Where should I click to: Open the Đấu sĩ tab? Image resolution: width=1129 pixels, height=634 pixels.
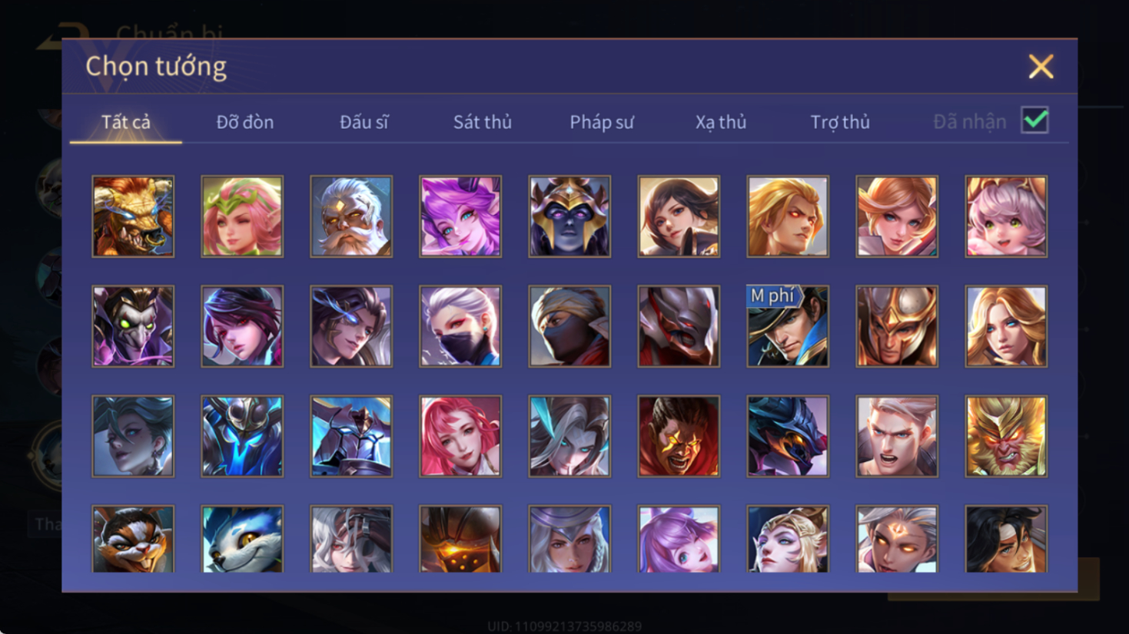click(x=364, y=122)
